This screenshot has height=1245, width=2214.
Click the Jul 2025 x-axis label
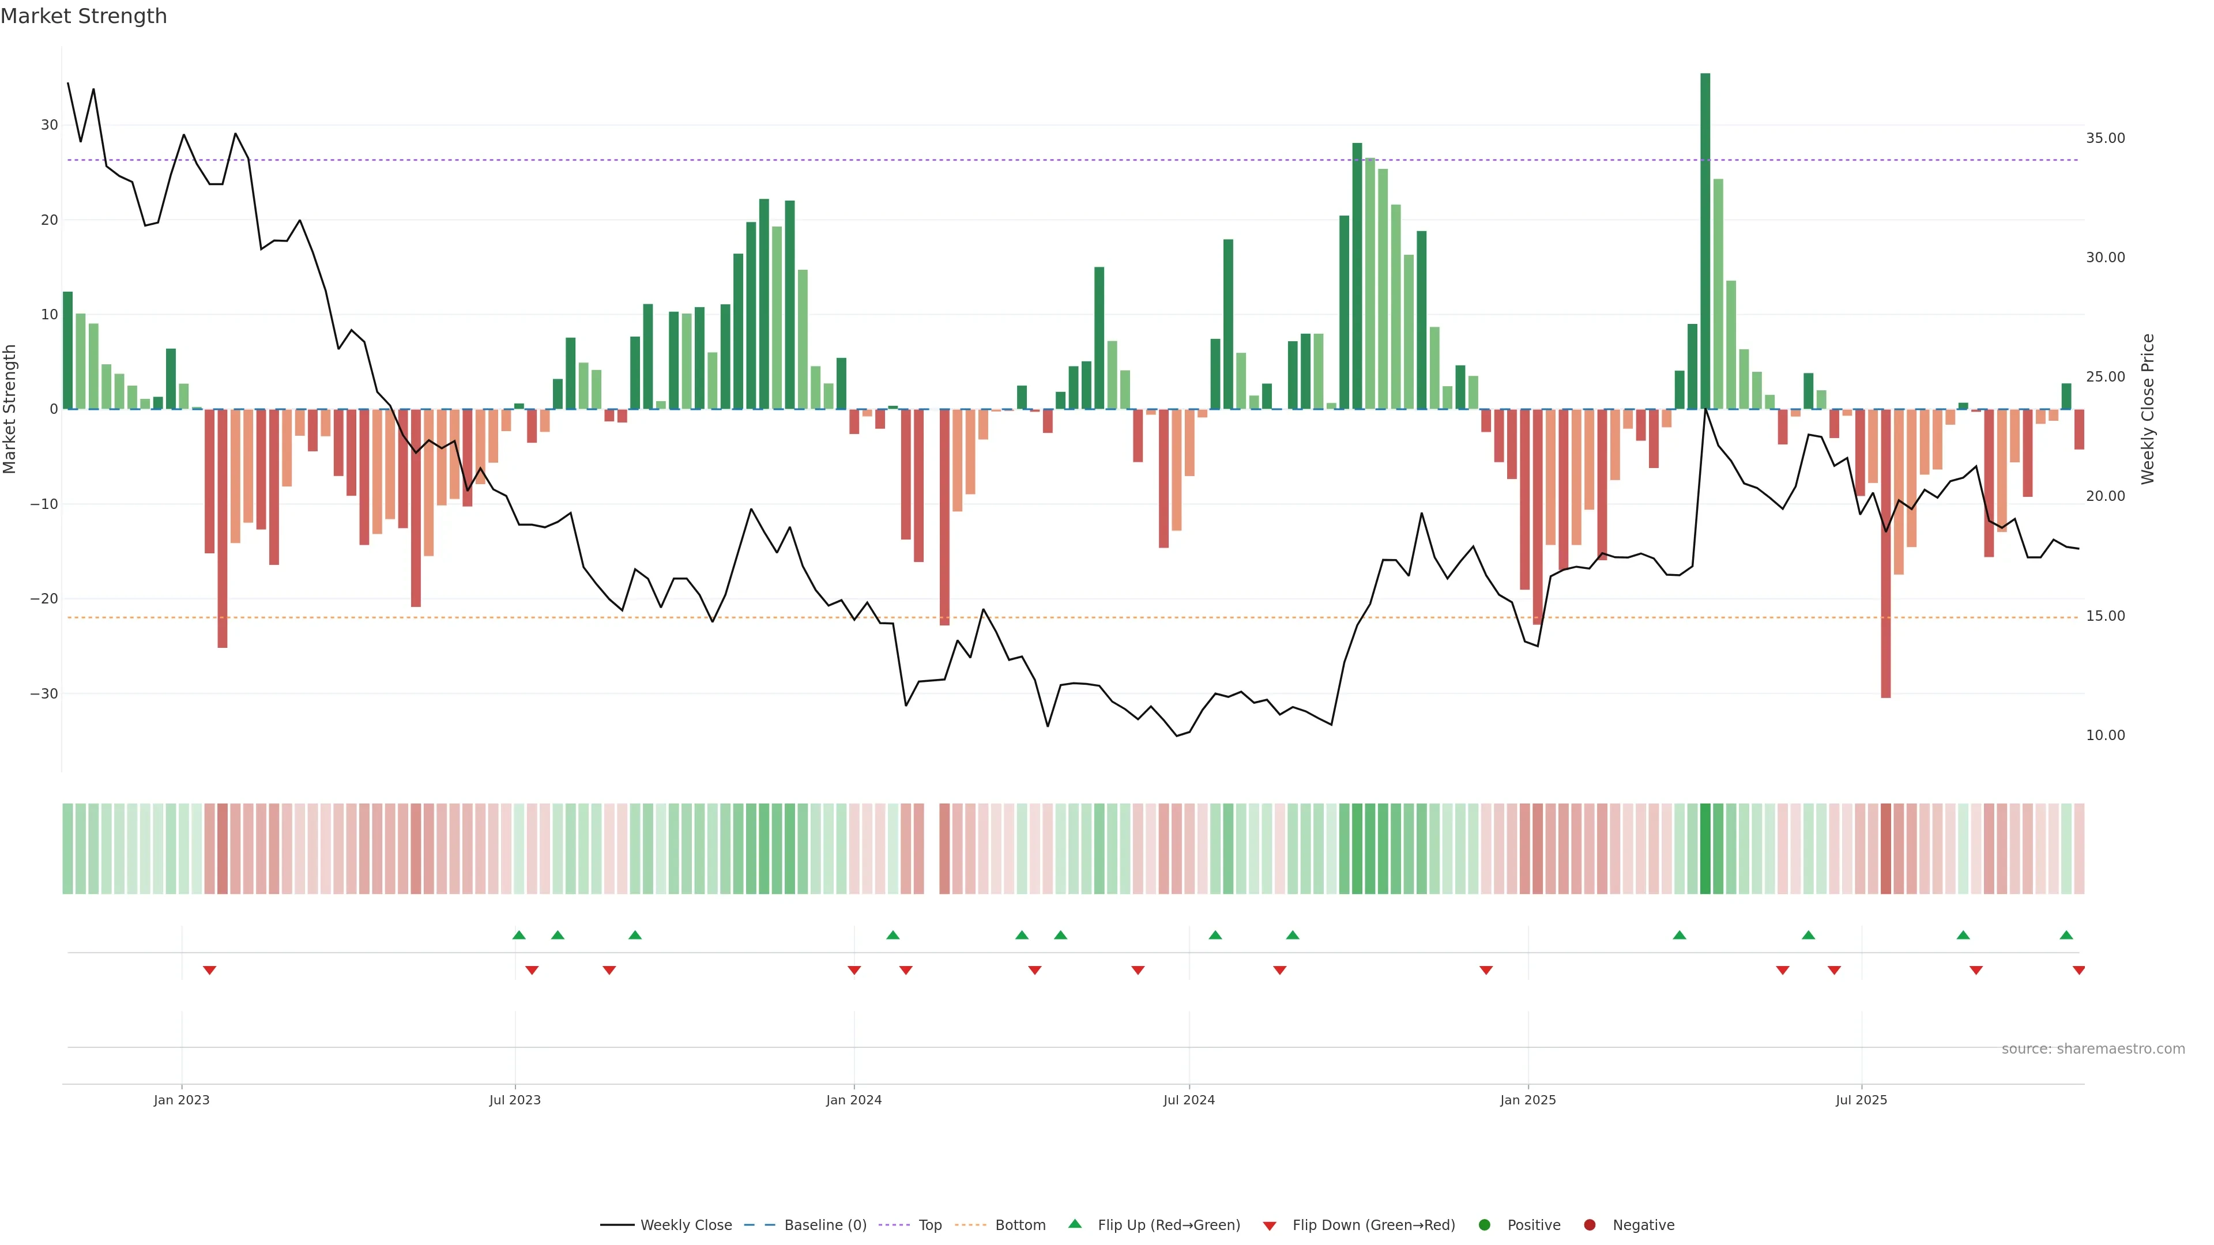pyautogui.click(x=1861, y=1100)
